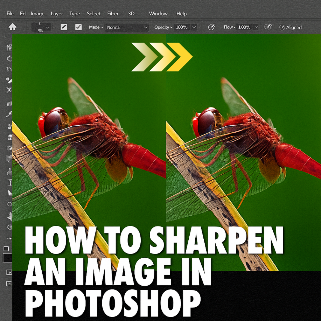
Task: Open the black foreground color swatch
Action: 7,258
